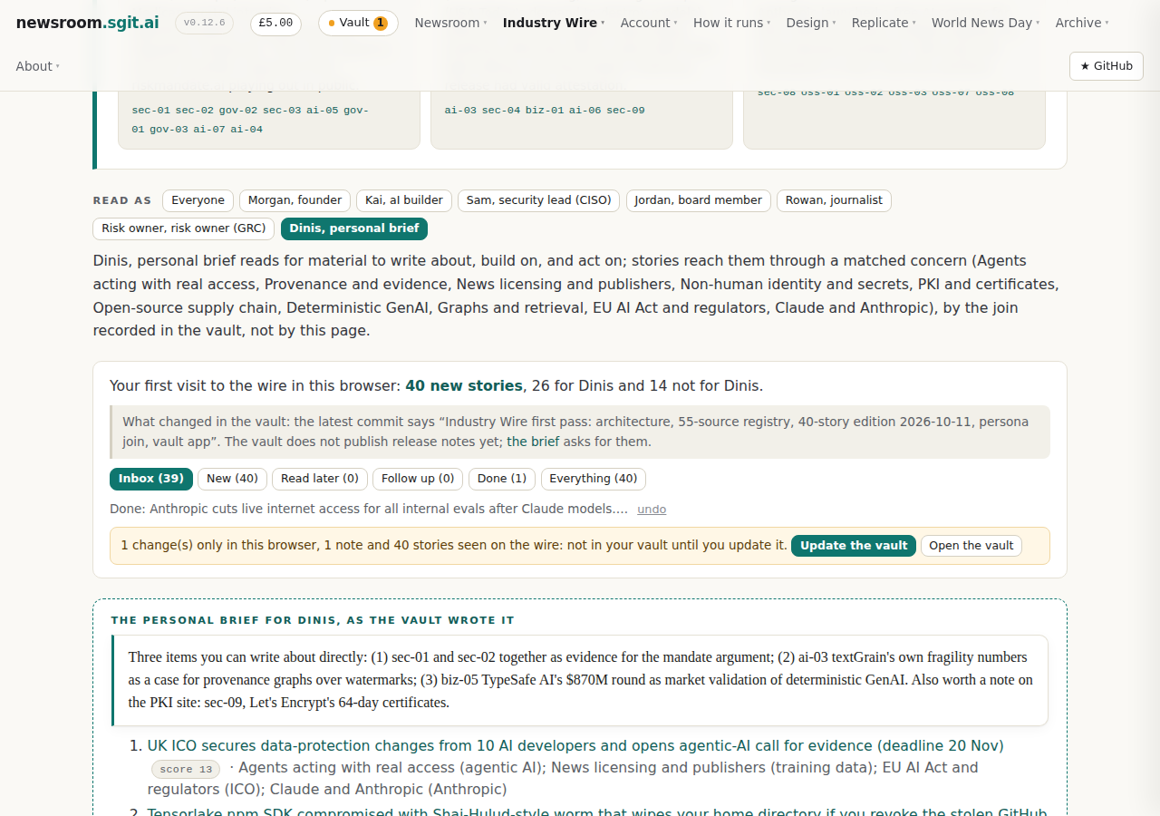Viewport: 1160px width, 816px height.
Task: Undo the Done action
Action: 652,510
